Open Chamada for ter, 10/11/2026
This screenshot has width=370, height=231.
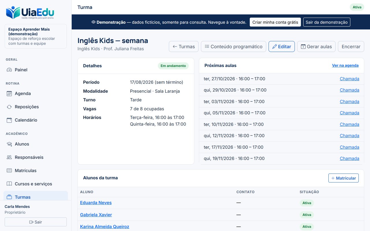(x=349, y=124)
